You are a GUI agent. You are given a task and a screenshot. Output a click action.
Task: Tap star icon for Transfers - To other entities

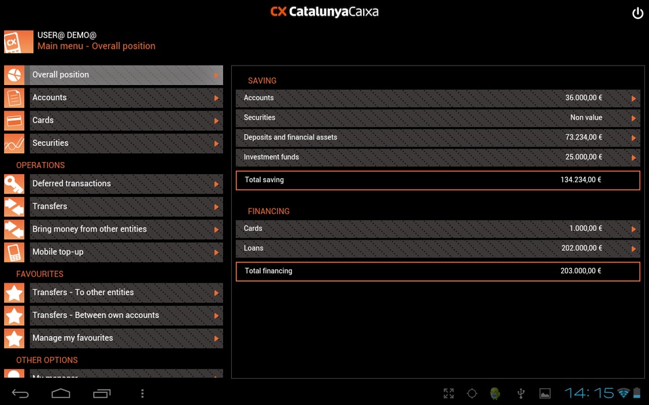point(14,292)
